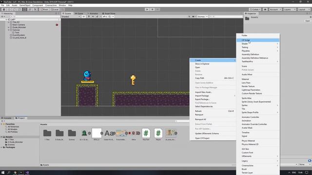
Task: Choose Animator Controller in Create submenu
Action: 258,117
